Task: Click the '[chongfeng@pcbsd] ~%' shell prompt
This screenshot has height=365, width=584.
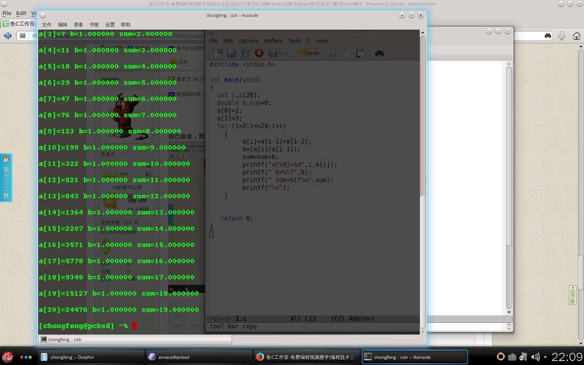Action: 83,326
